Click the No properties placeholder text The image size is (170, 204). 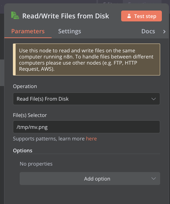[36, 164]
